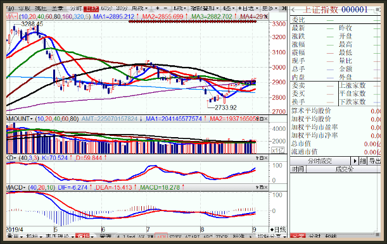Viewport: 387px width, 244px height.
Task: Open the +自选 watchlist dropdown
Action: tap(248, 8)
